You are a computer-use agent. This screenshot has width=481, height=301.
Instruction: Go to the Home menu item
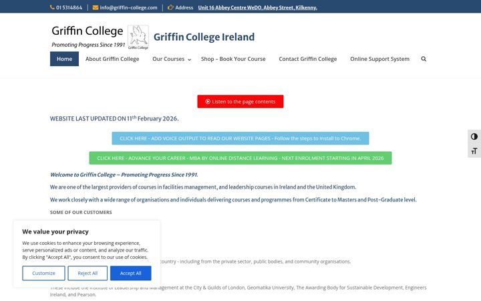tap(64, 59)
